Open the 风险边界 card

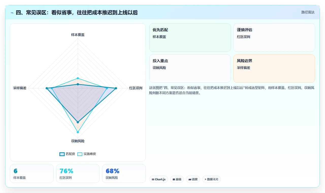point(274,68)
